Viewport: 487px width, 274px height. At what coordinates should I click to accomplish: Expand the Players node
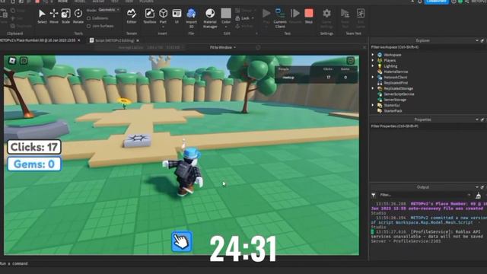click(x=373, y=60)
